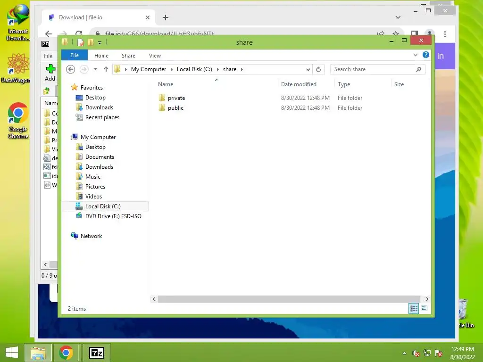Click Local Disk (C:) in address breadcrumb
The height and width of the screenshot is (362, 483).
click(x=194, y=69)
